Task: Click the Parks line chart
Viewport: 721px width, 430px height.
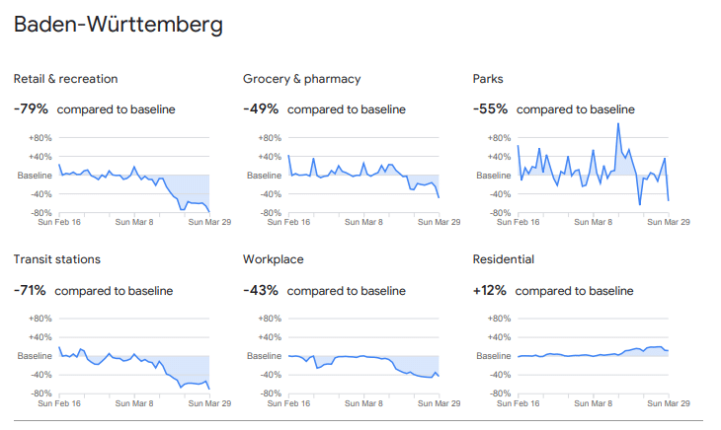Action: pos(594,176)
